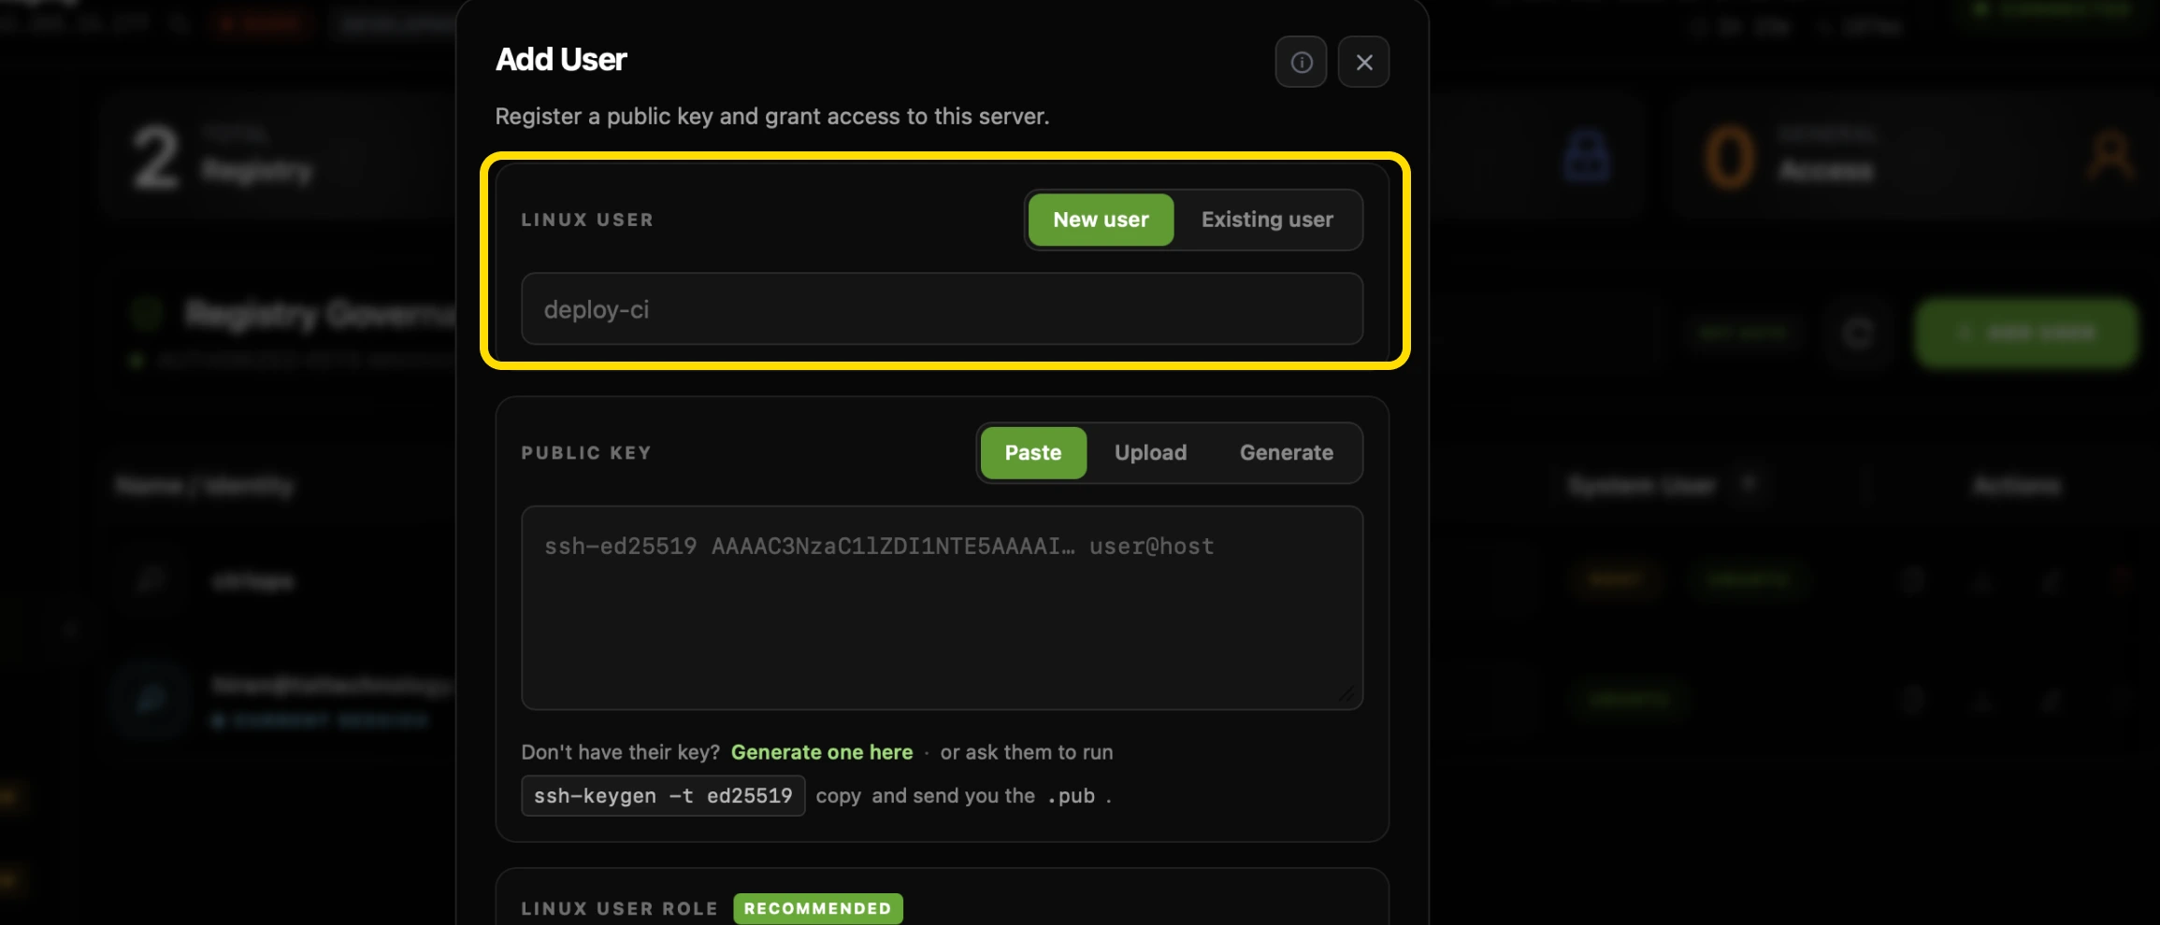Switch to Generate public key tab

point(1287,453)
